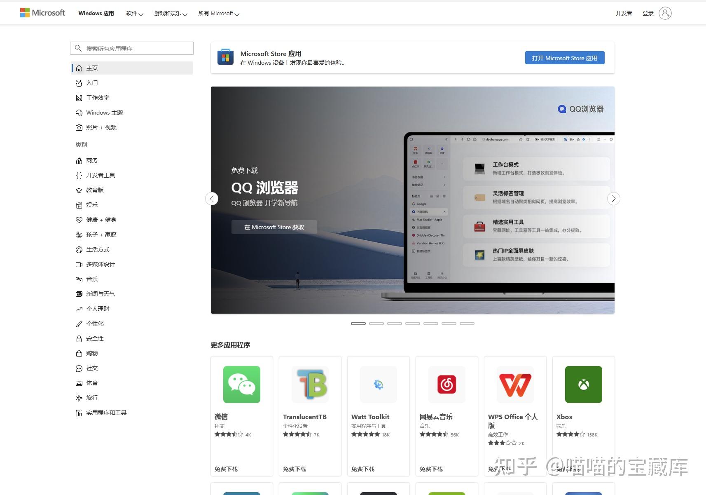Select 体育 category in sidebar
The image size is (706, 495).
tap(132, 383)
